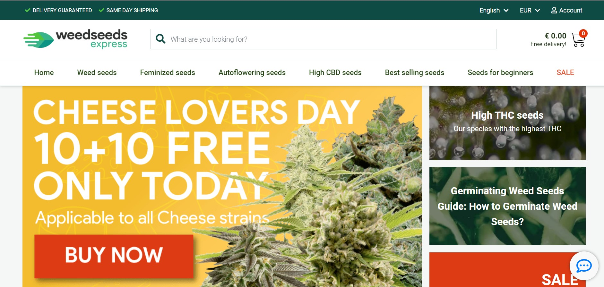The image size is (604, 287).
Task: Expand the English language dropdown
Action: [x=494, y=10]
